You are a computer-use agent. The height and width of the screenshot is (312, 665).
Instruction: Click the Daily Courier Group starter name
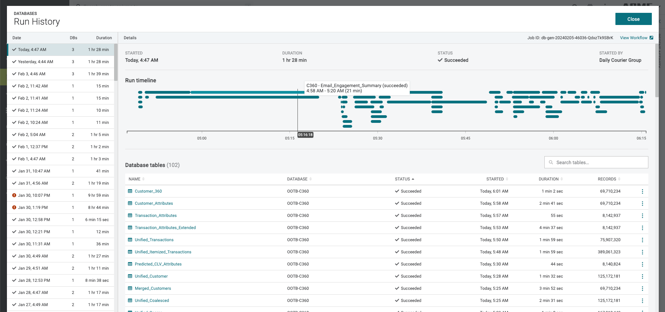pos(620,60)
